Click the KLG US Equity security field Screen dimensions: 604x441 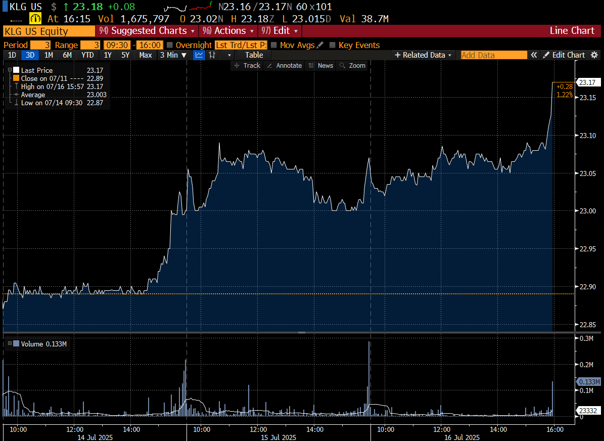point(49,31)
